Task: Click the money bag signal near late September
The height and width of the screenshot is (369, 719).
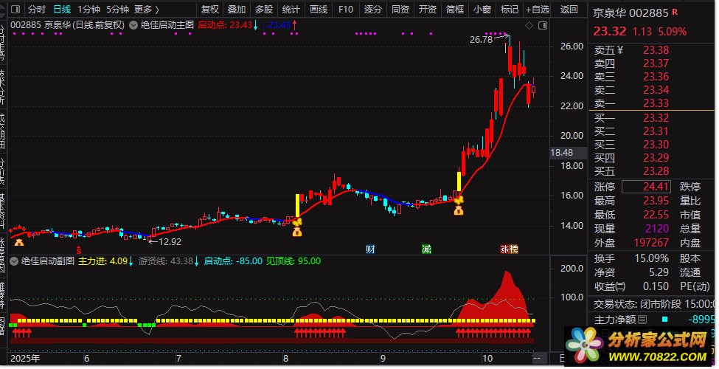Action: tap(459, 210)
